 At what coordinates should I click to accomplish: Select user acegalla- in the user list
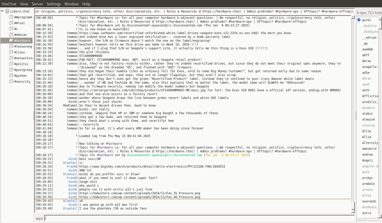[x=370, y=67]
